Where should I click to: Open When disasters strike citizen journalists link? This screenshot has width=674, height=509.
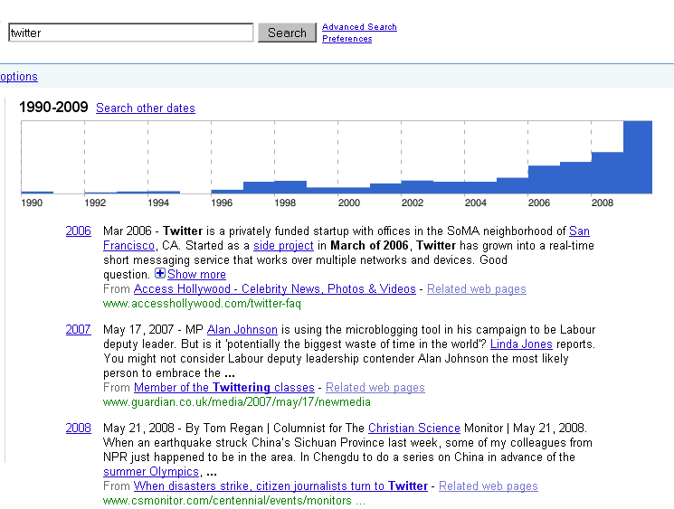point(280,485)
